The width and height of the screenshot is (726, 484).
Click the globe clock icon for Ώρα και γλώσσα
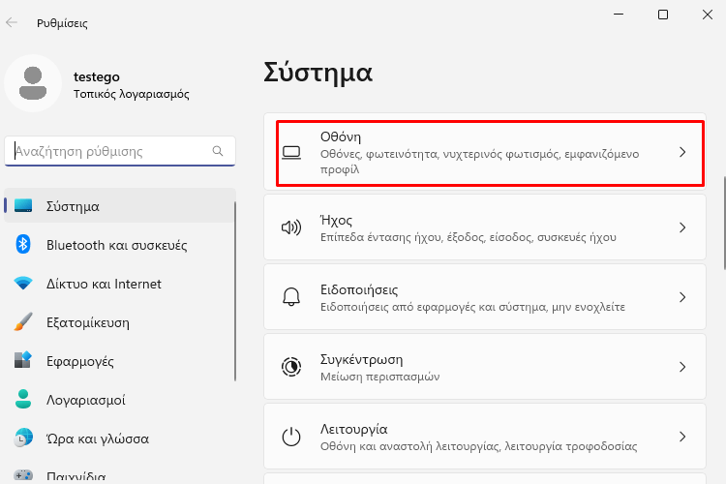(23, 438)
